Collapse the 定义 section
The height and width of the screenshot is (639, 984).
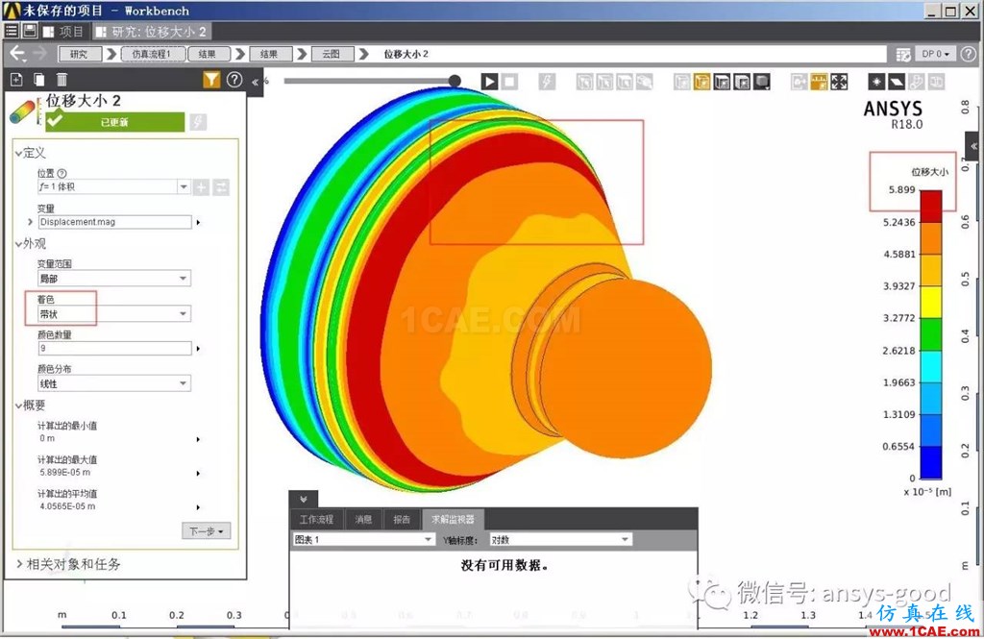coord(19,153)
